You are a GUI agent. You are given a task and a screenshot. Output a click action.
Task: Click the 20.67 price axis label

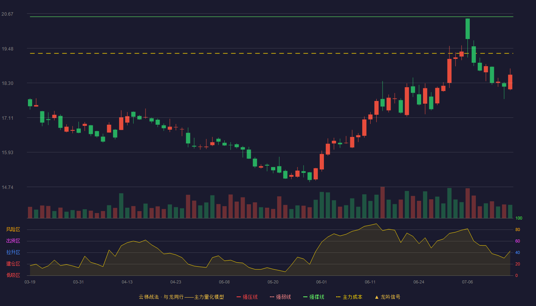tap(7, 14)
